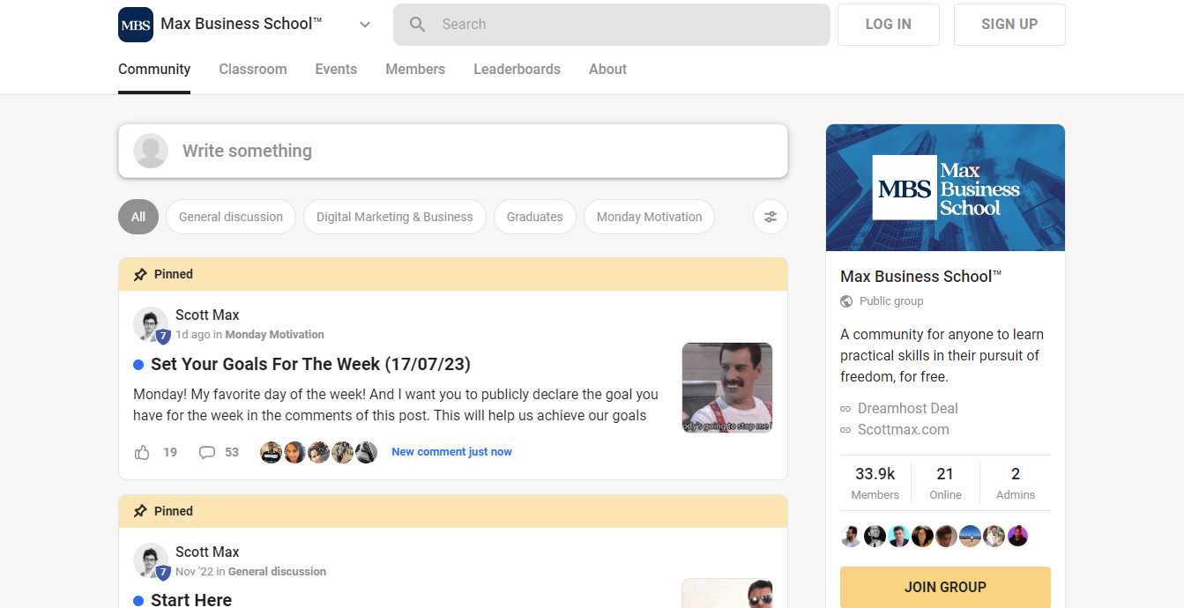Focus the Search input field
This screenshot has width=1184, height=608.
612,25
